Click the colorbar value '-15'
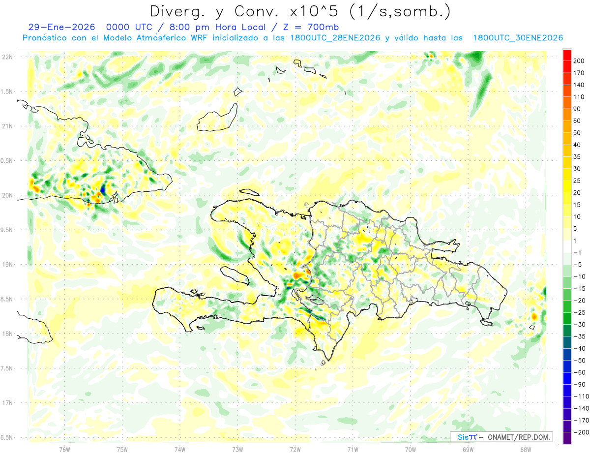 [581, 289]
